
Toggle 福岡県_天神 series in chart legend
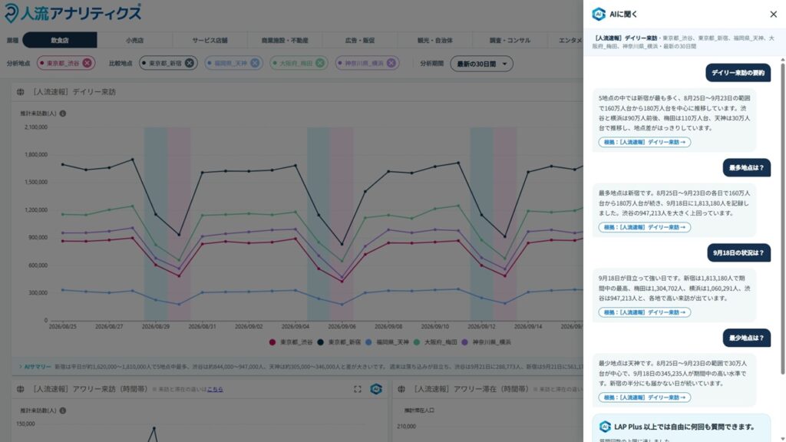click(x=387, y=342)
